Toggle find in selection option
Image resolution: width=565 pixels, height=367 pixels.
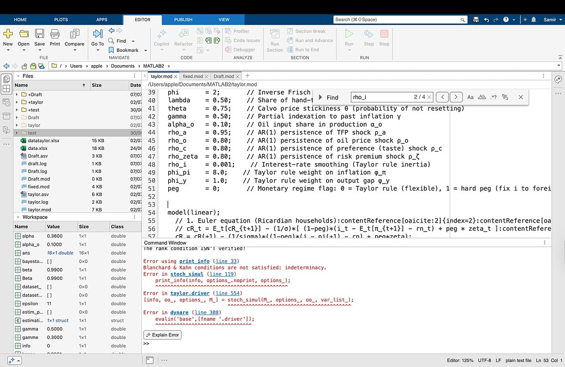click(x=505, y=97)
